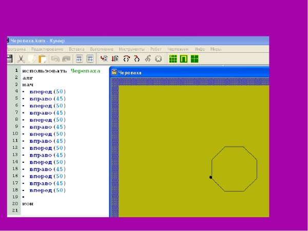
Task: Click the last green grid icon
Action: 195,59
